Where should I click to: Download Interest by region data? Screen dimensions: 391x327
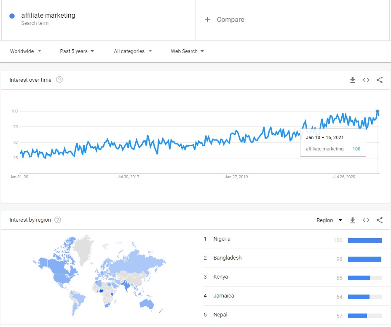[353, 220]
